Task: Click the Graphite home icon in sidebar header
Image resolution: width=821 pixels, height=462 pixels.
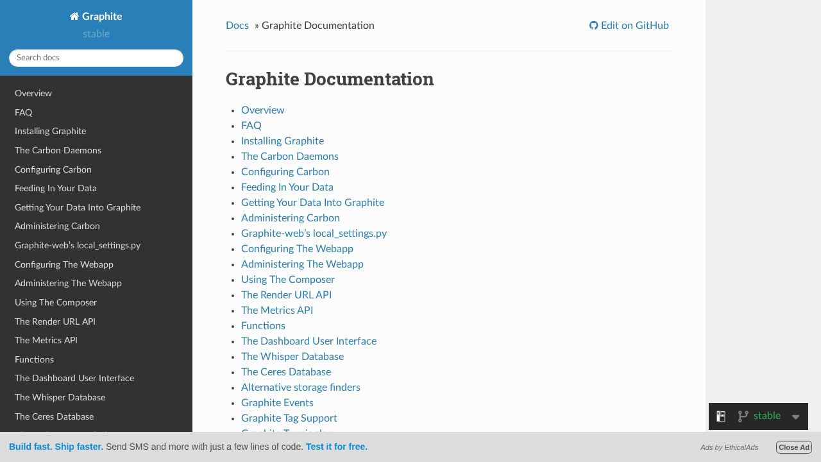Action: coord(74,17)
